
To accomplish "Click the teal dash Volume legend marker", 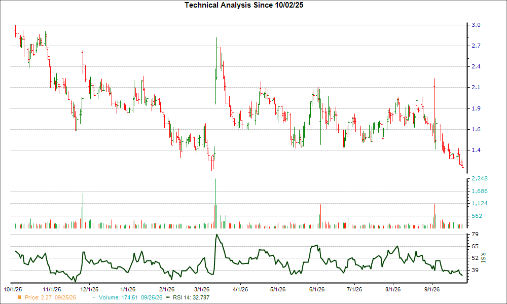I will pyautogui.click(x=94, y=297).
